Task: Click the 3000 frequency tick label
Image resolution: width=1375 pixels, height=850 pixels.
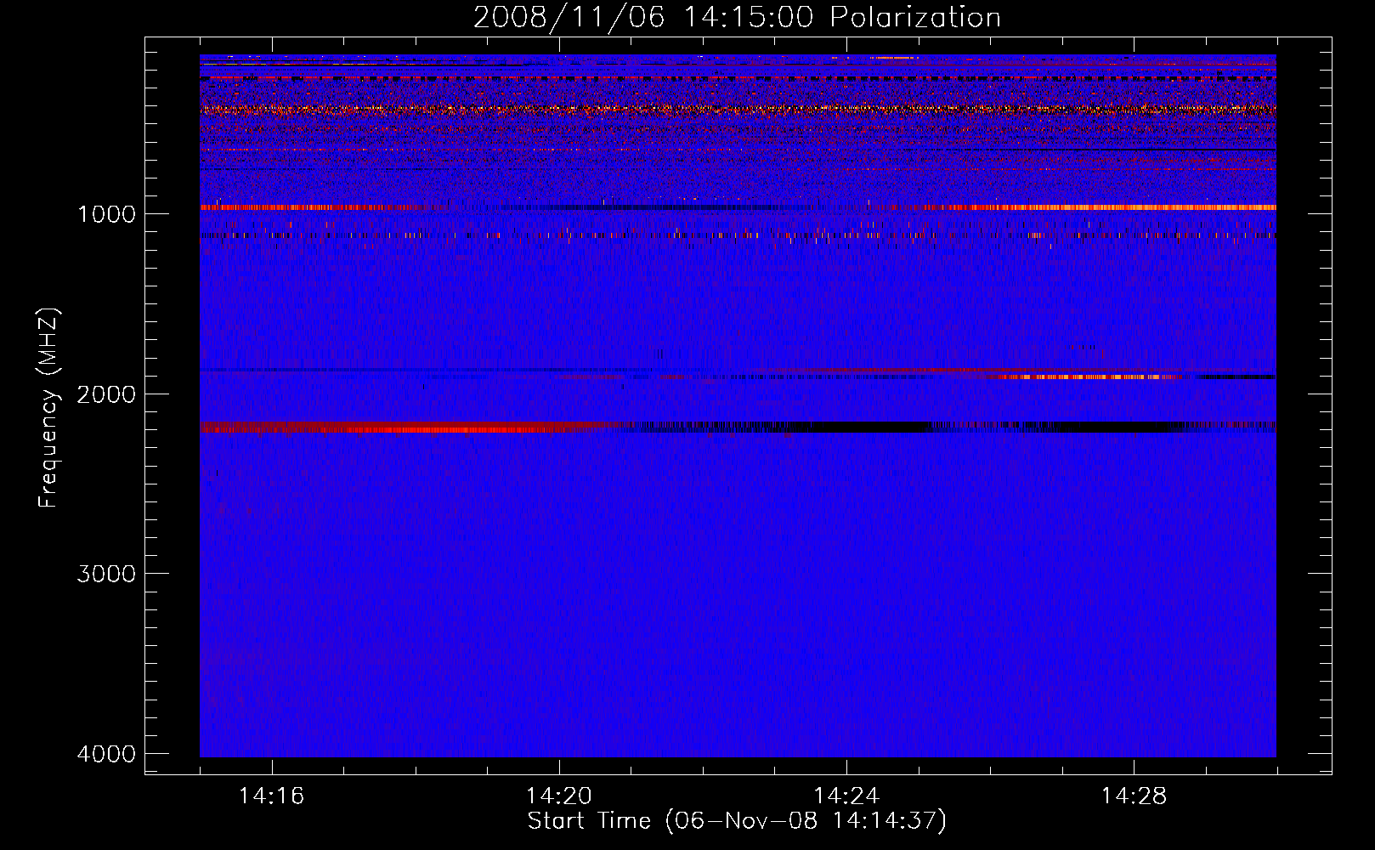Action: coord(106,574)
